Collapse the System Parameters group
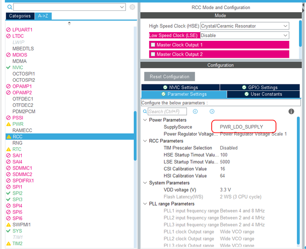 point(145,183)
